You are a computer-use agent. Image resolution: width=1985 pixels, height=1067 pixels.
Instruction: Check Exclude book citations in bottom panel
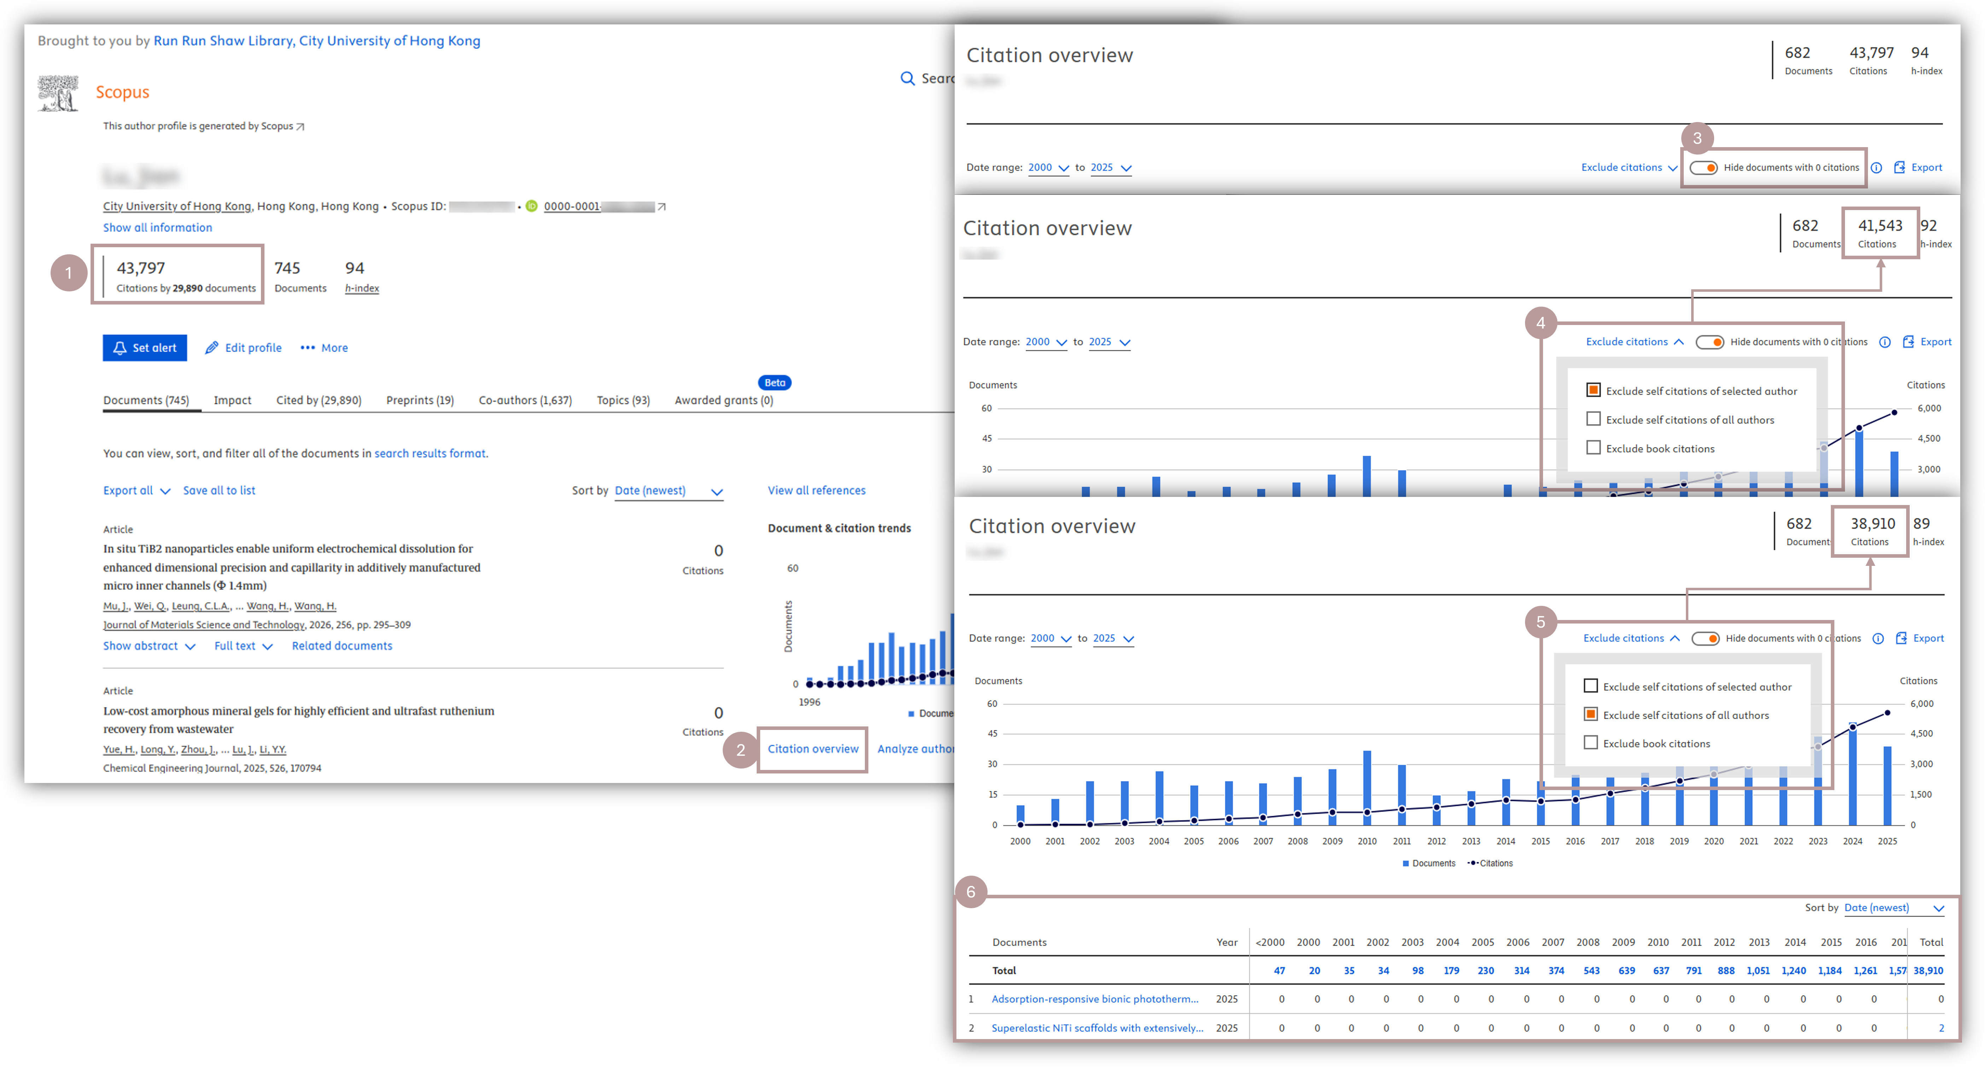[1590, 743]
